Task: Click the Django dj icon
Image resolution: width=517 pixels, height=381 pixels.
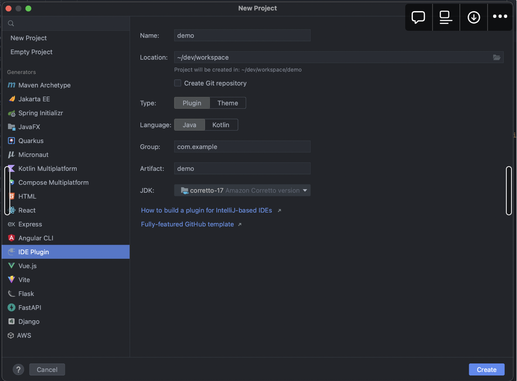Action: coord(12,322)
